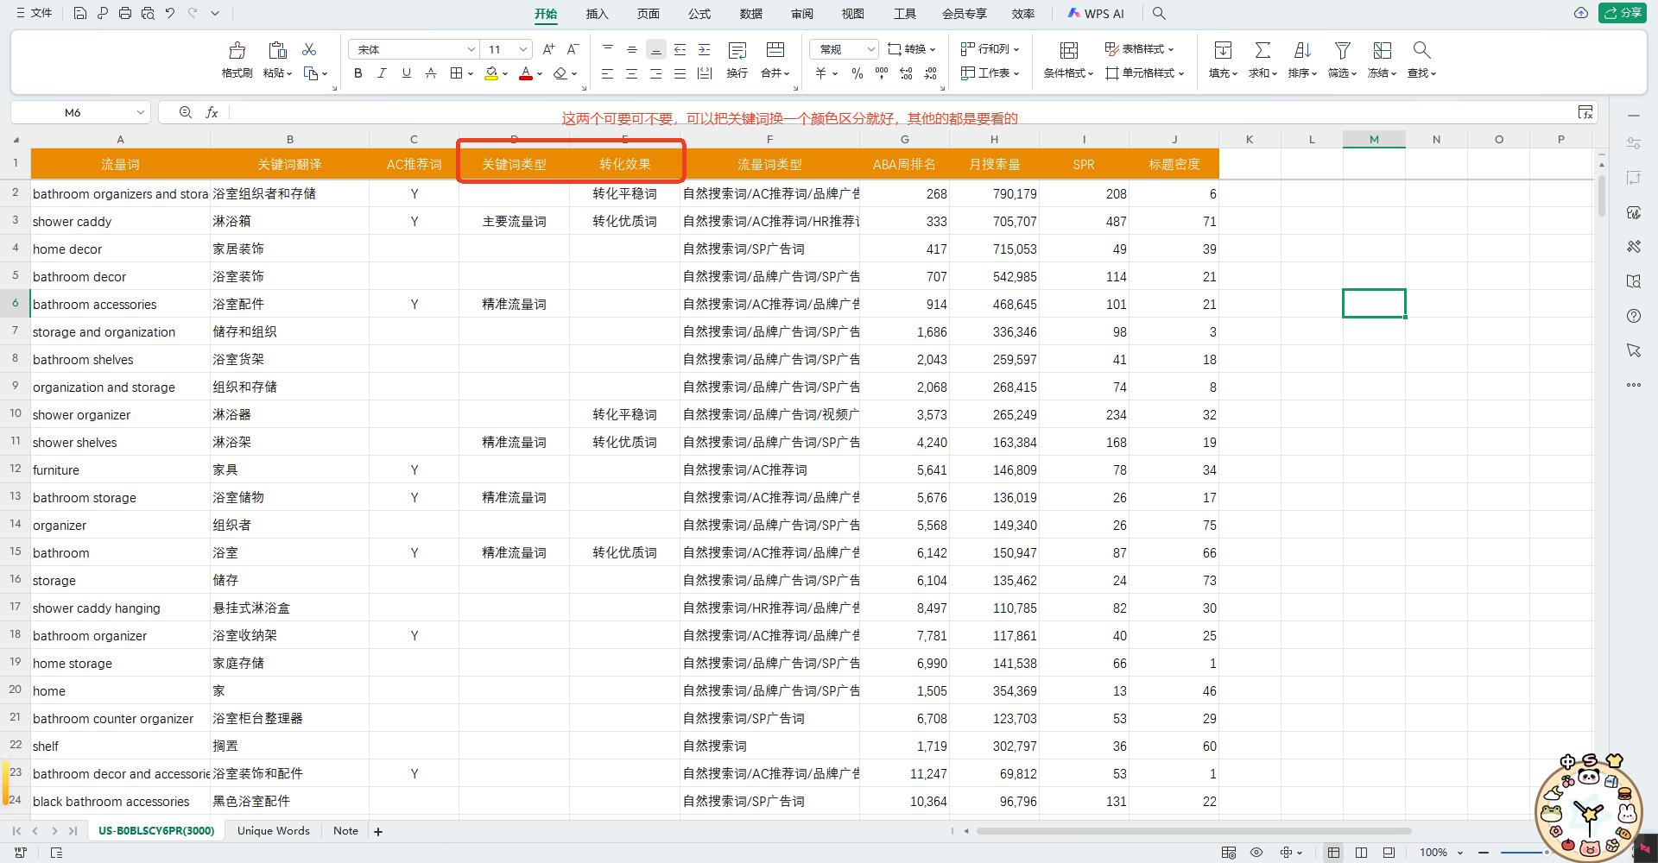1658x863 pixels.
Task: Toggle center horizontal alignment
Action: 632,74
